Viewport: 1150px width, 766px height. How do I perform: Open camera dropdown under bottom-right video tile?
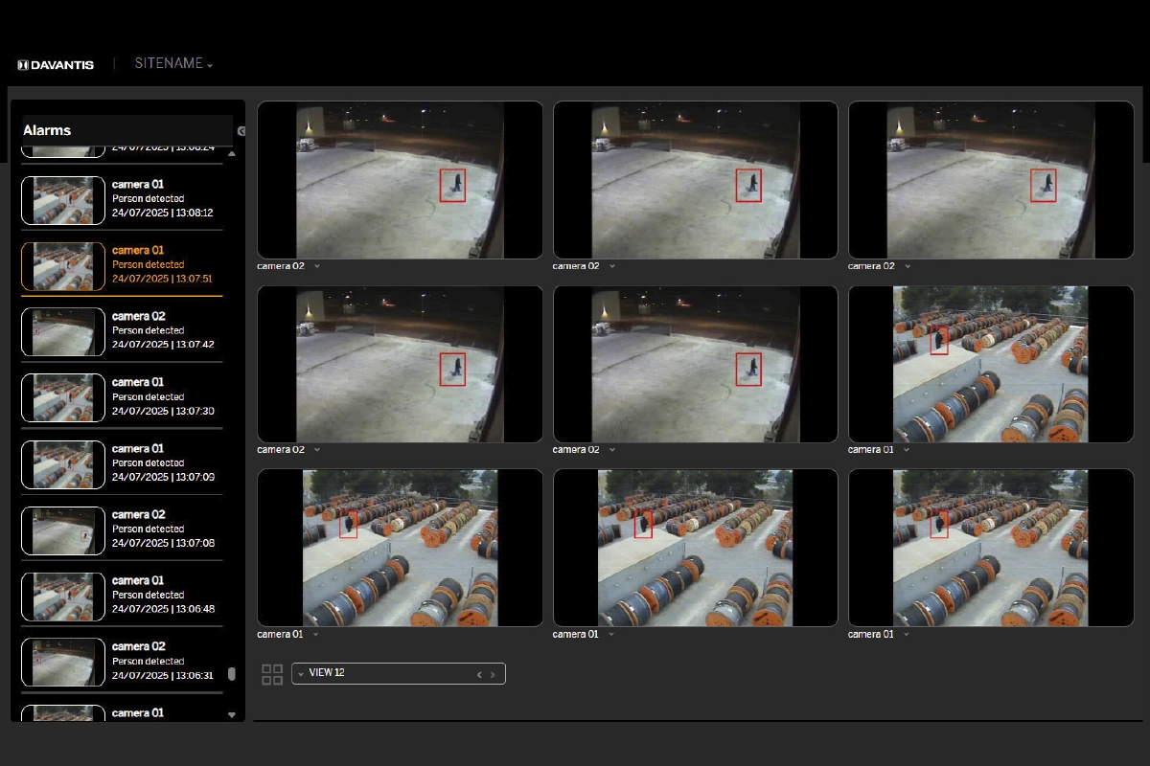tap(907, 634)
